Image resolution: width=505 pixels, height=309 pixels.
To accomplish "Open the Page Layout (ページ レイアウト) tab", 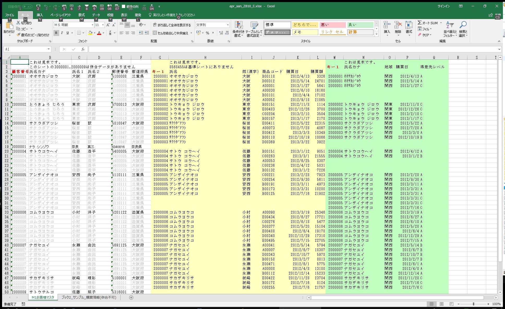I will coord(61,15).
